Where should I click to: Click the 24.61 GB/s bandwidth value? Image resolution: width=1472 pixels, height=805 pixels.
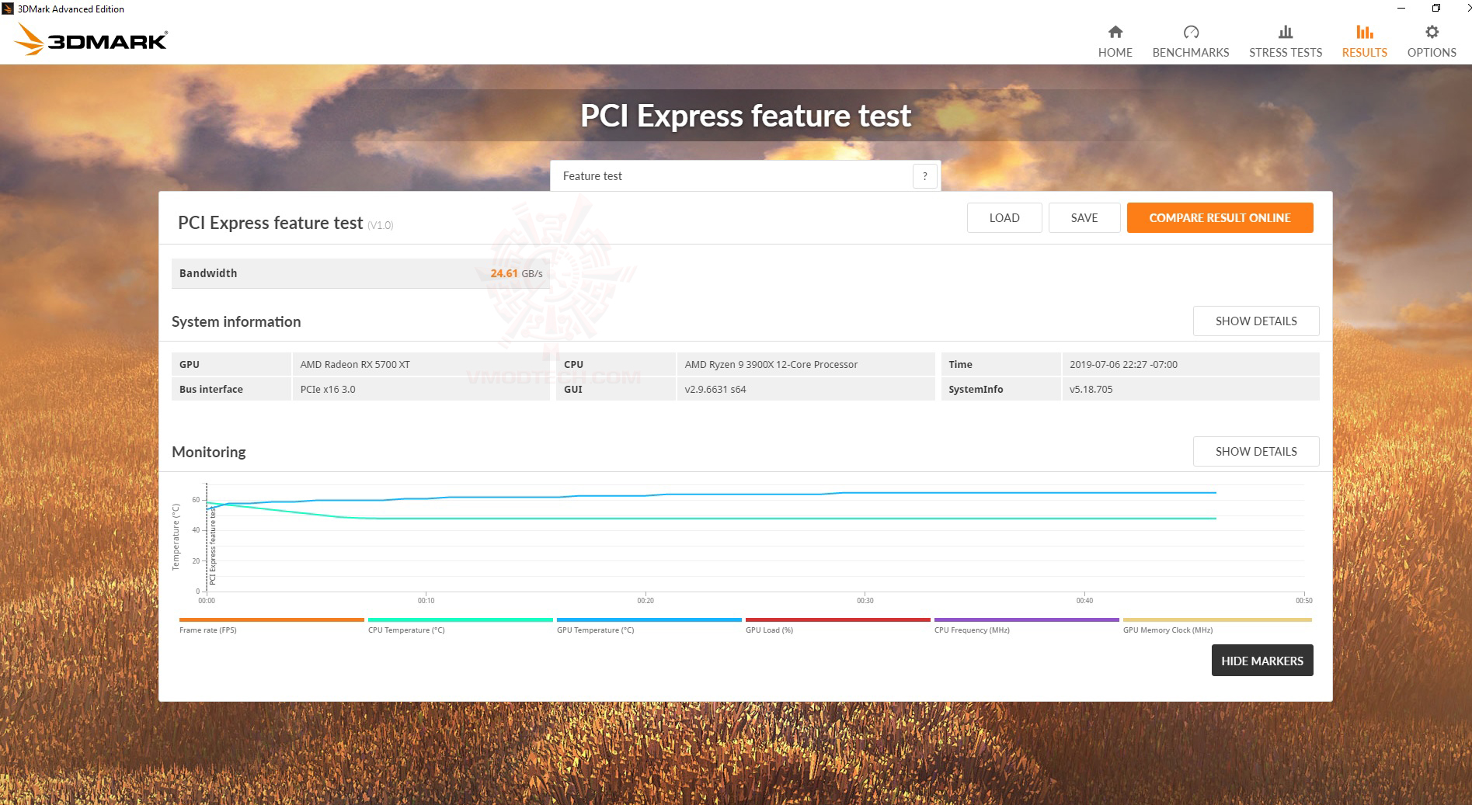point(517,273)
